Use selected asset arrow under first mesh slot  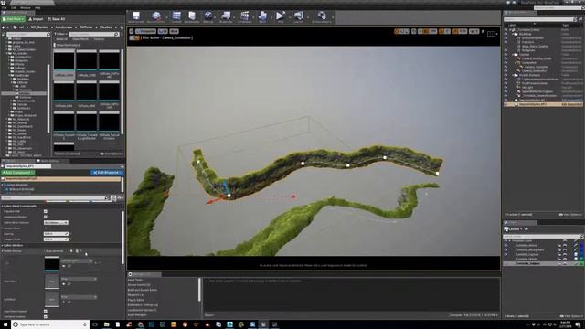tap(64, 266)
